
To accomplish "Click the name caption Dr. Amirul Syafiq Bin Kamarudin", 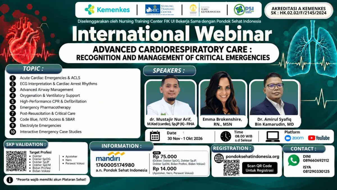I will coord(274,122).
